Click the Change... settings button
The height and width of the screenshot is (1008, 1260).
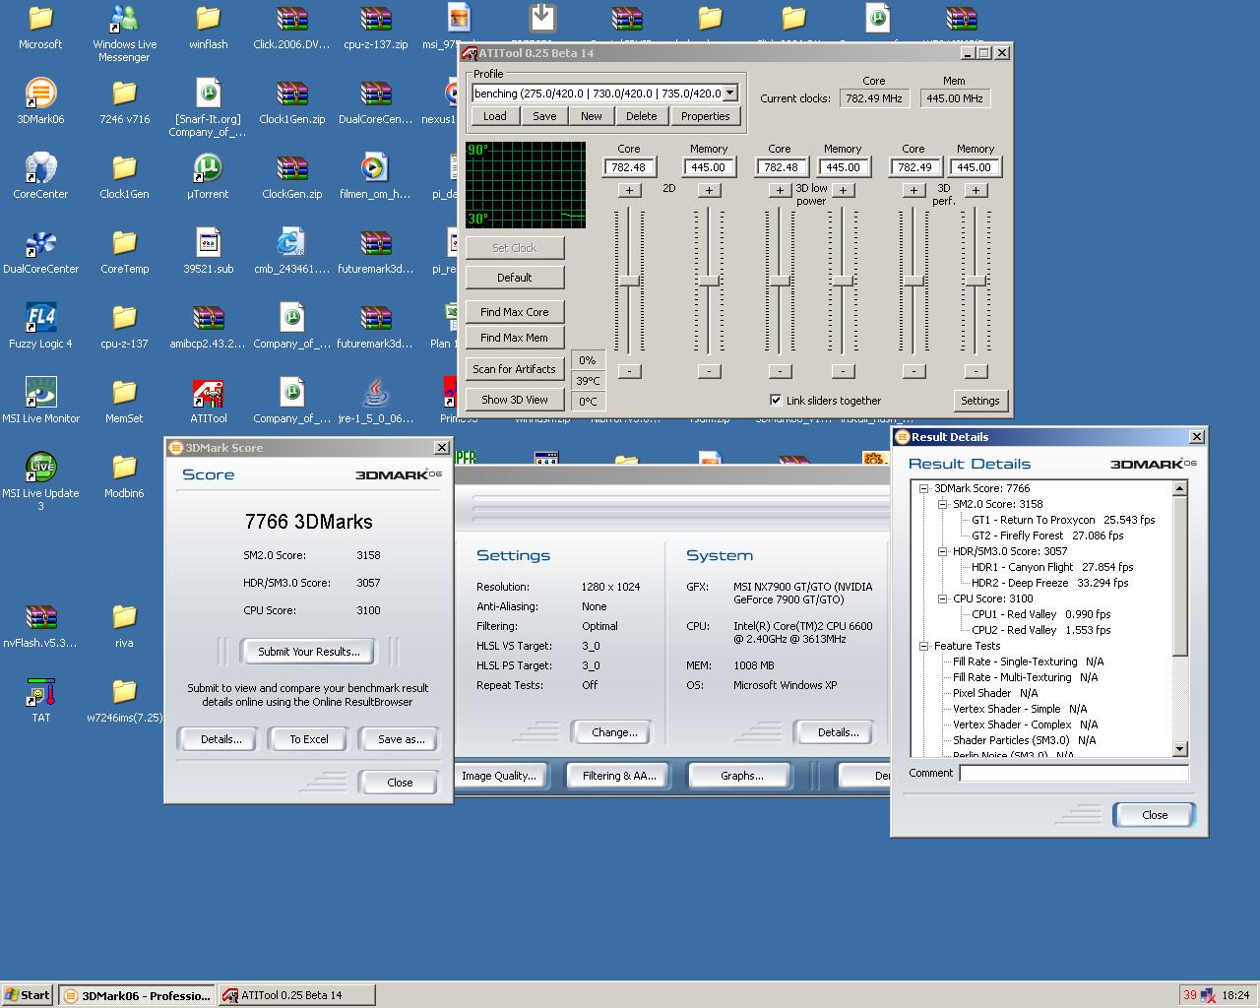click(614, 732)
